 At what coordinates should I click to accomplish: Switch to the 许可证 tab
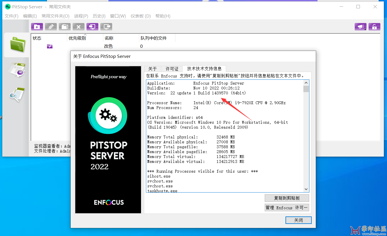coord(172,69)
